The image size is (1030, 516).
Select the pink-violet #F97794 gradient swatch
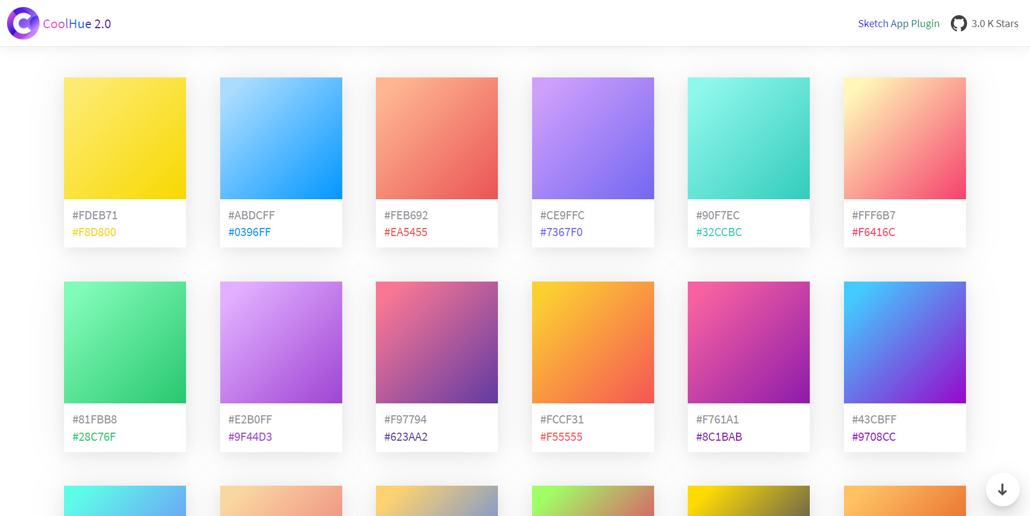pos(437,342)
